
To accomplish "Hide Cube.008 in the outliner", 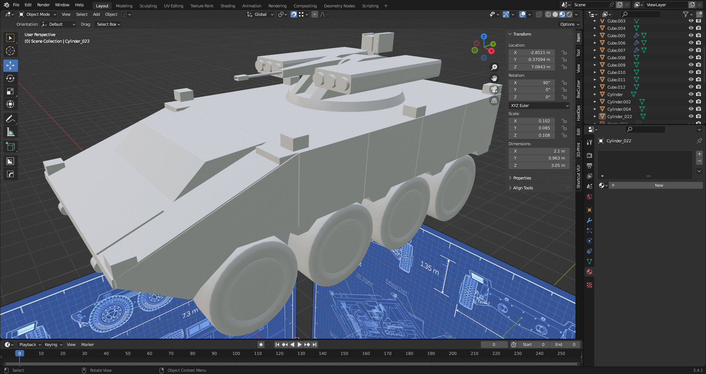I will click(691, 57).
